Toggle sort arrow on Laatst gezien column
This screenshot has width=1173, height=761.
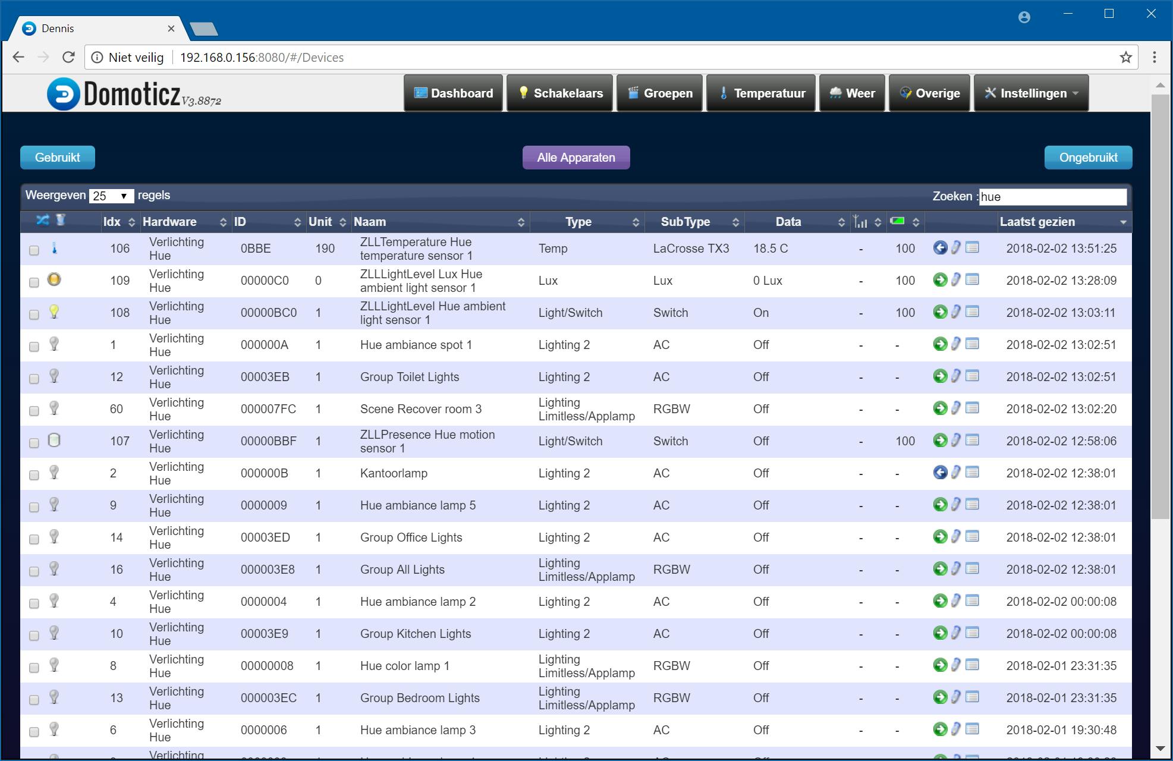pyautogui.click(x=1122, y=222)
